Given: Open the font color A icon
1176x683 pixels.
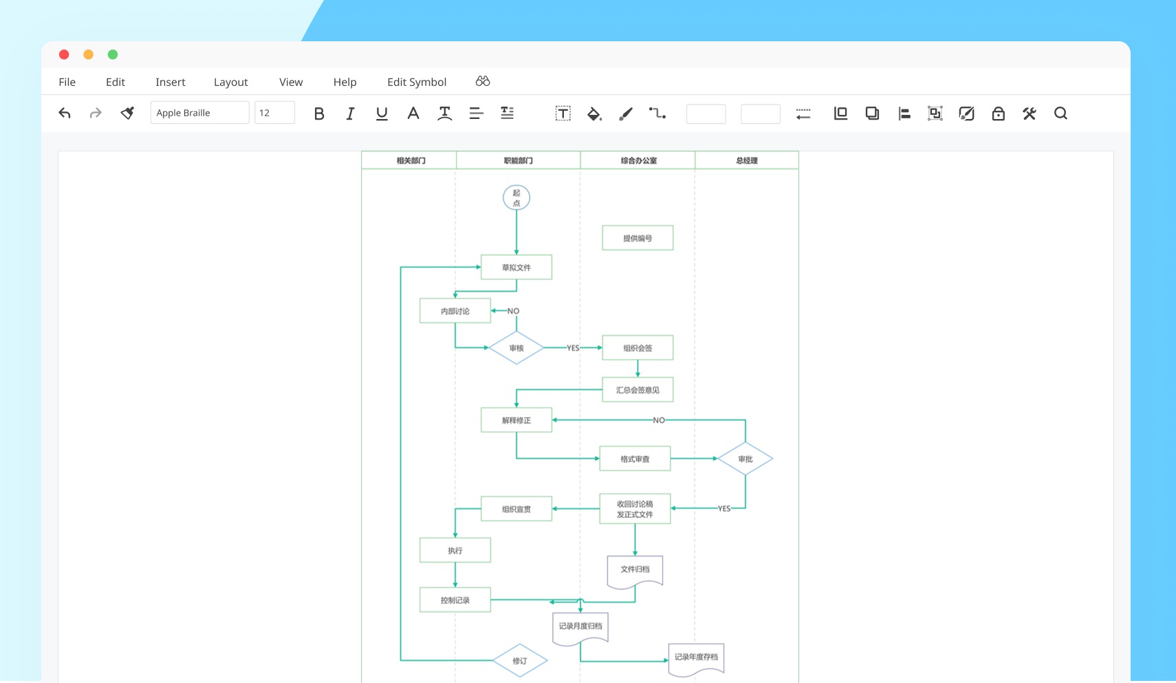Looking at the screenshot, I should pos(413,113).
